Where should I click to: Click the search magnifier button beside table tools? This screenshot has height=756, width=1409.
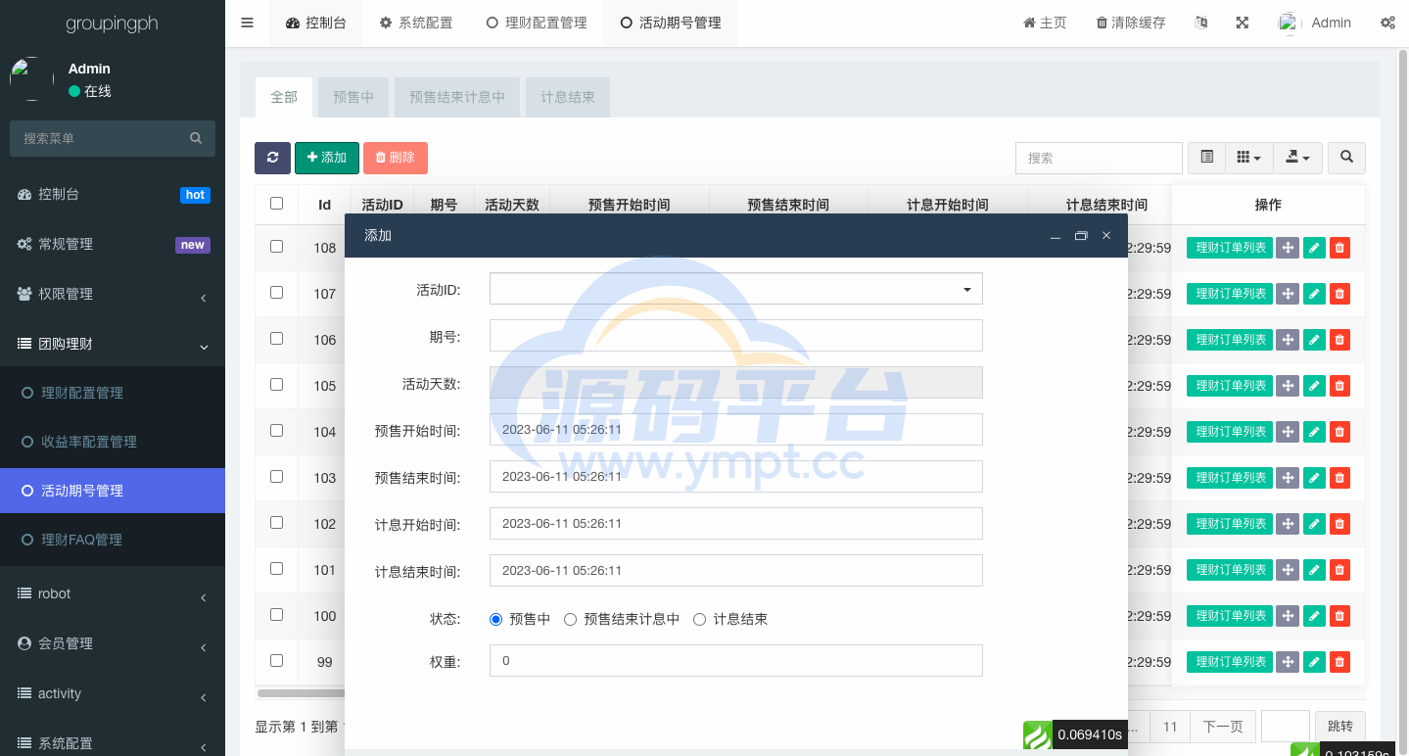pyautogui.click(x=1347, y=158)
